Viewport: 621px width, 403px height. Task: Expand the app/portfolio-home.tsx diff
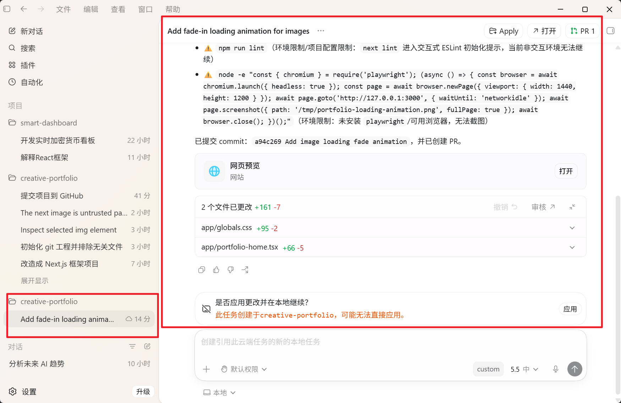tap(572, 247)
